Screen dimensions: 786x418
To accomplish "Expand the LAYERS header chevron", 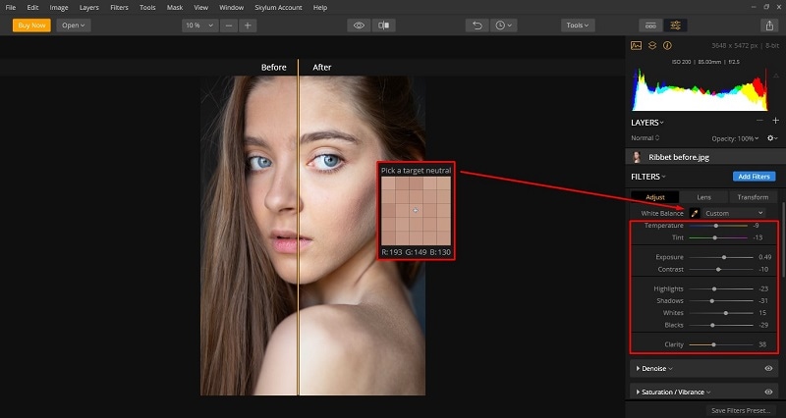I will point(661,123).
